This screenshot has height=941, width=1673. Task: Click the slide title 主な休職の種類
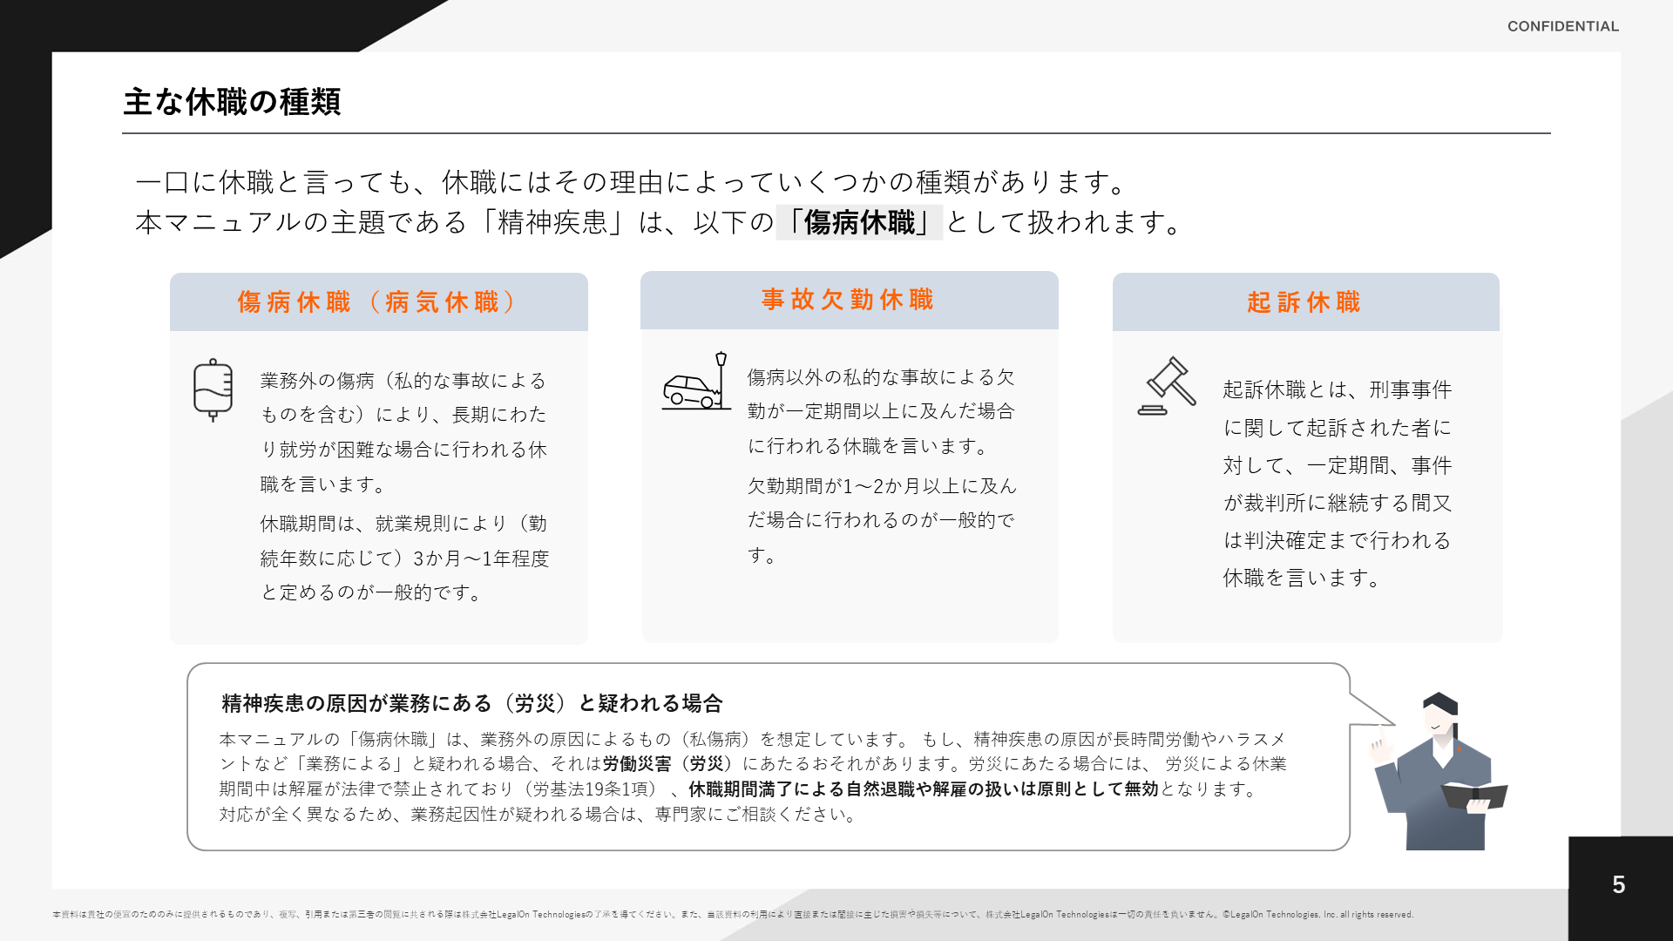(x=232, y=102)
